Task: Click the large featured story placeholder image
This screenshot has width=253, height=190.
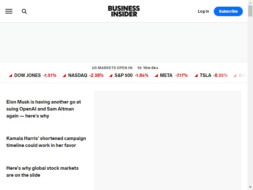Action: pyautogui.click(x=168, y=140)
